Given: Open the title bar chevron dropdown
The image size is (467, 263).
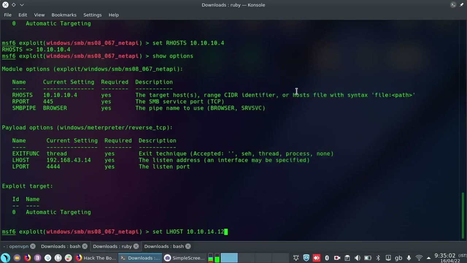Looking at the screenshot, I should [22, 5].
